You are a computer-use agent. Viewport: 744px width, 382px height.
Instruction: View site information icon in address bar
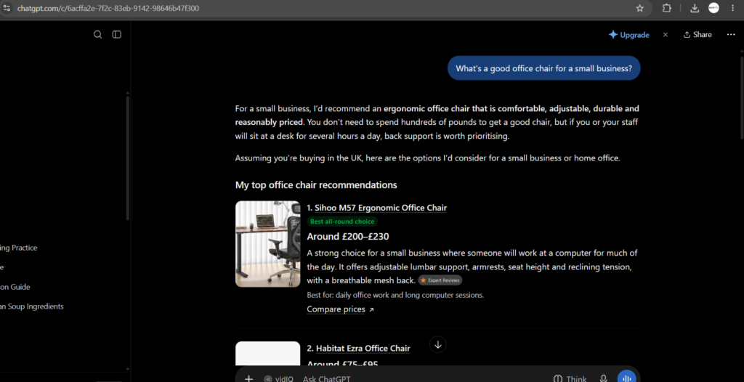pyautogui.click(x=7, y=8)
